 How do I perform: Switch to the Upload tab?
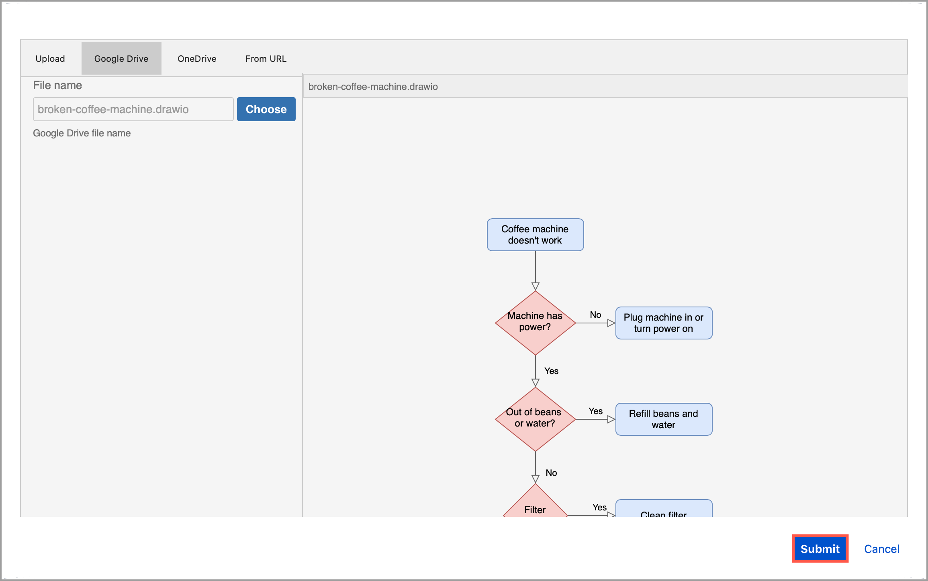pyautogui.click(x=50, y=58)
